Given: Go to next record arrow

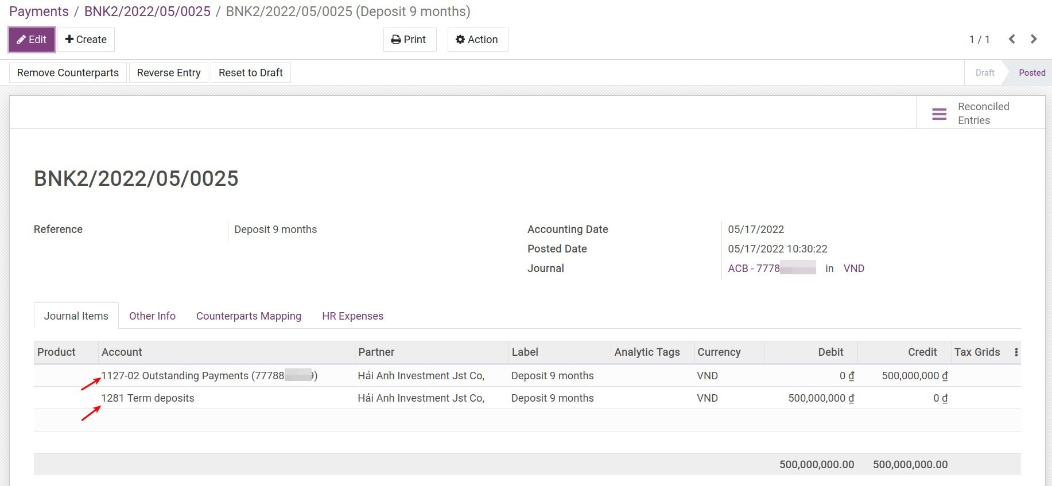Looking at the screenshot, I should [1034, 39].
